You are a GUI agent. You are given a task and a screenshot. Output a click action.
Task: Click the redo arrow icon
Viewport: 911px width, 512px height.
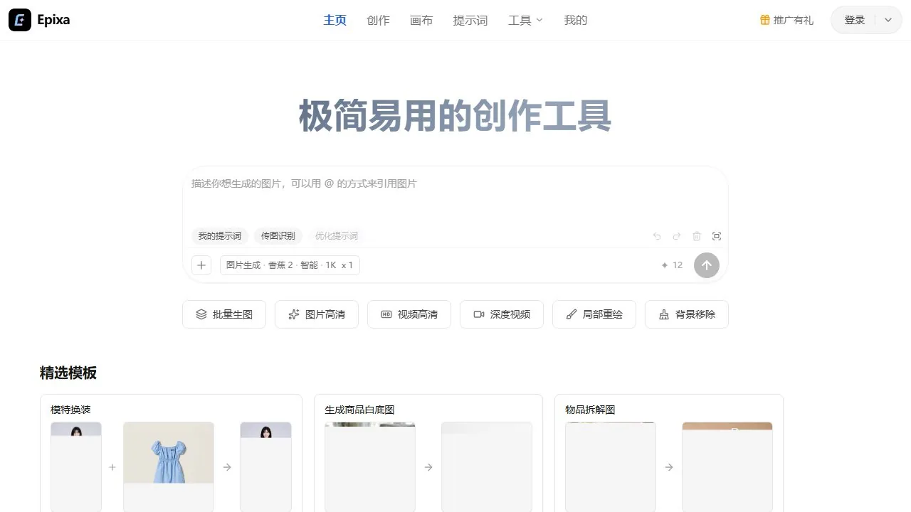(x=677, y=236)
